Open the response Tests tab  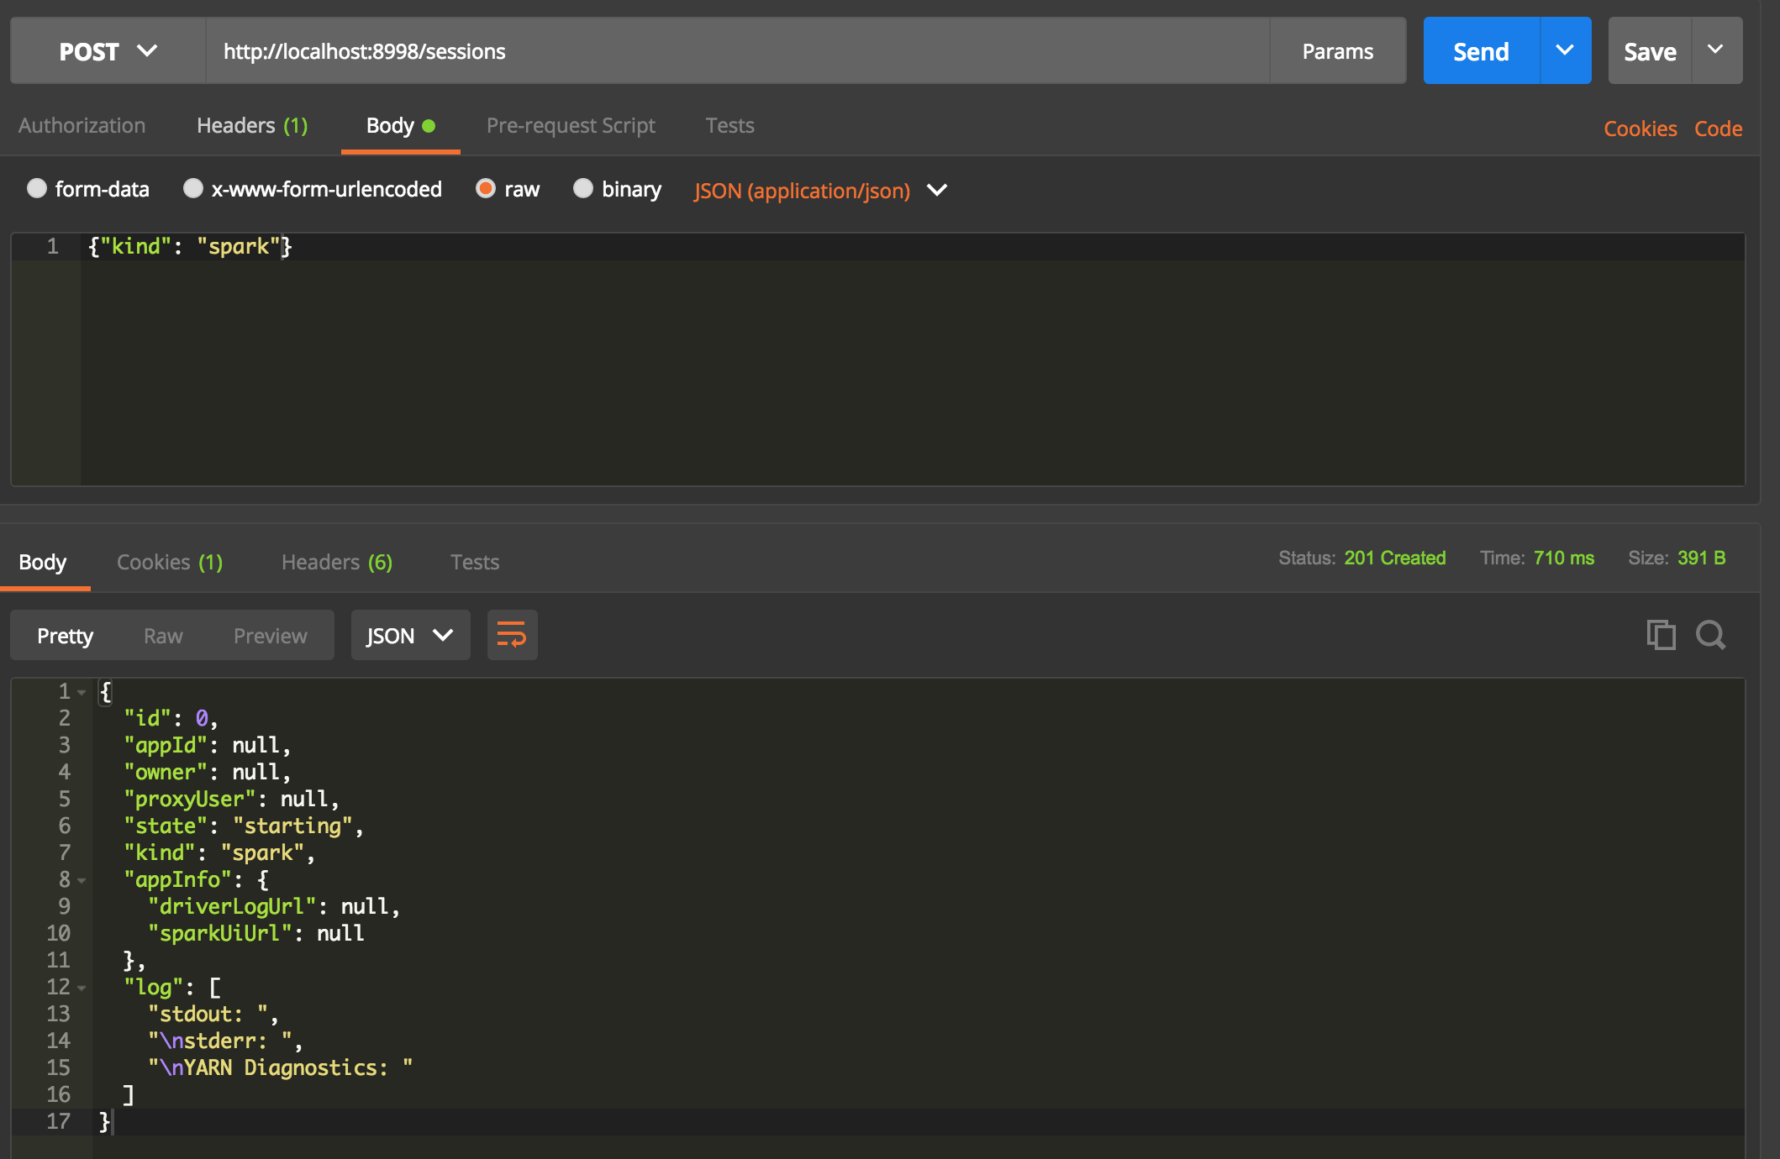474,562
